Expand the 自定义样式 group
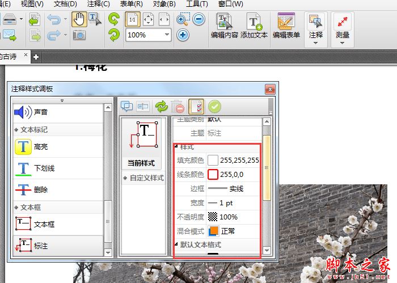The height and width of the screenshot is (283, 397). tap(125, 178)
